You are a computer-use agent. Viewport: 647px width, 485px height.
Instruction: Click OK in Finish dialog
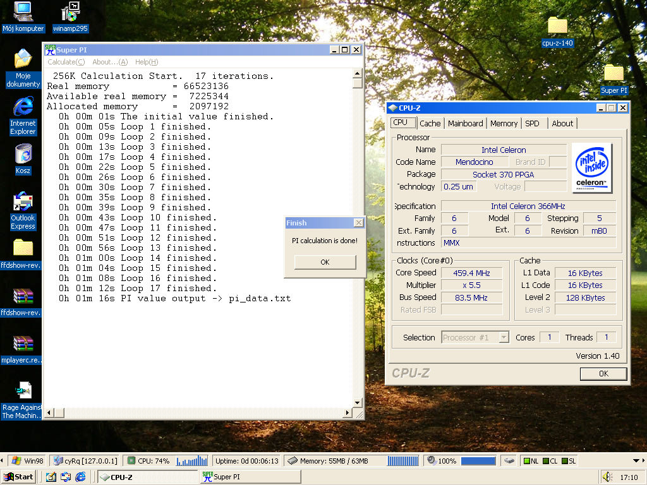coord(325,262)
